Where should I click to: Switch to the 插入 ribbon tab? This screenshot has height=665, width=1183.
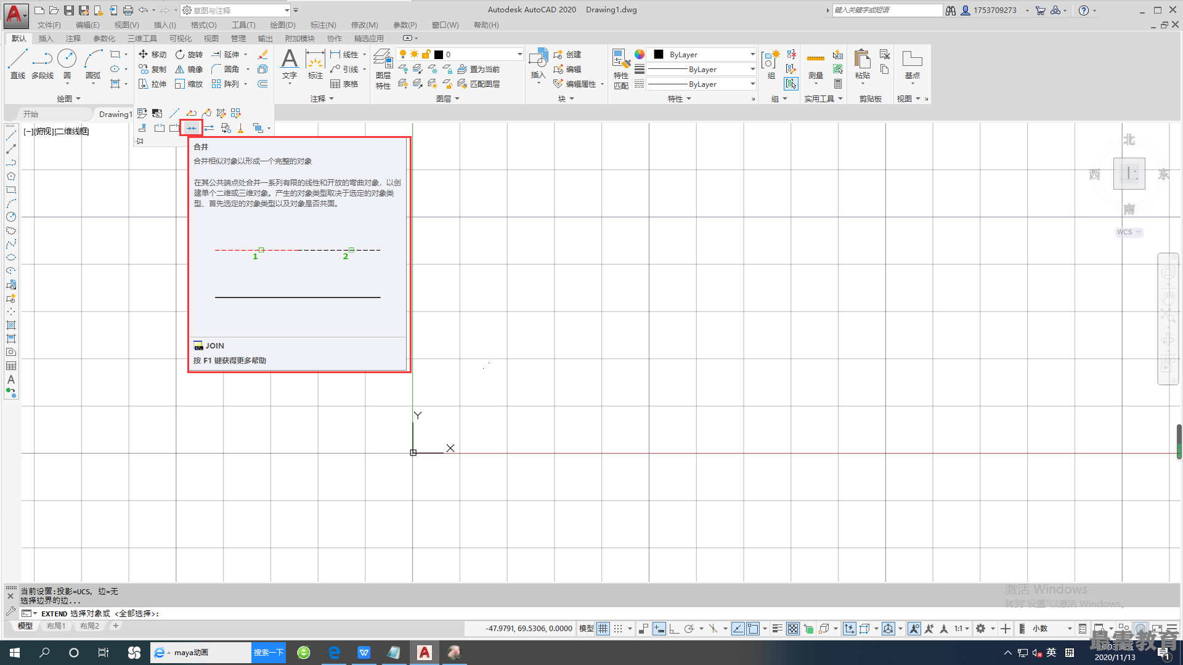[46, 38]
